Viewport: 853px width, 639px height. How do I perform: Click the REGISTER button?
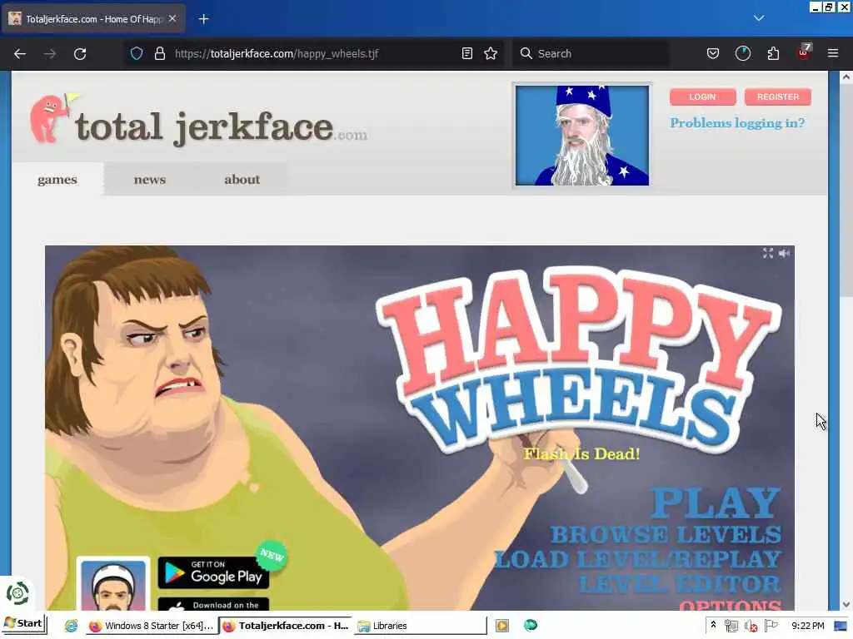coord(778,97)
